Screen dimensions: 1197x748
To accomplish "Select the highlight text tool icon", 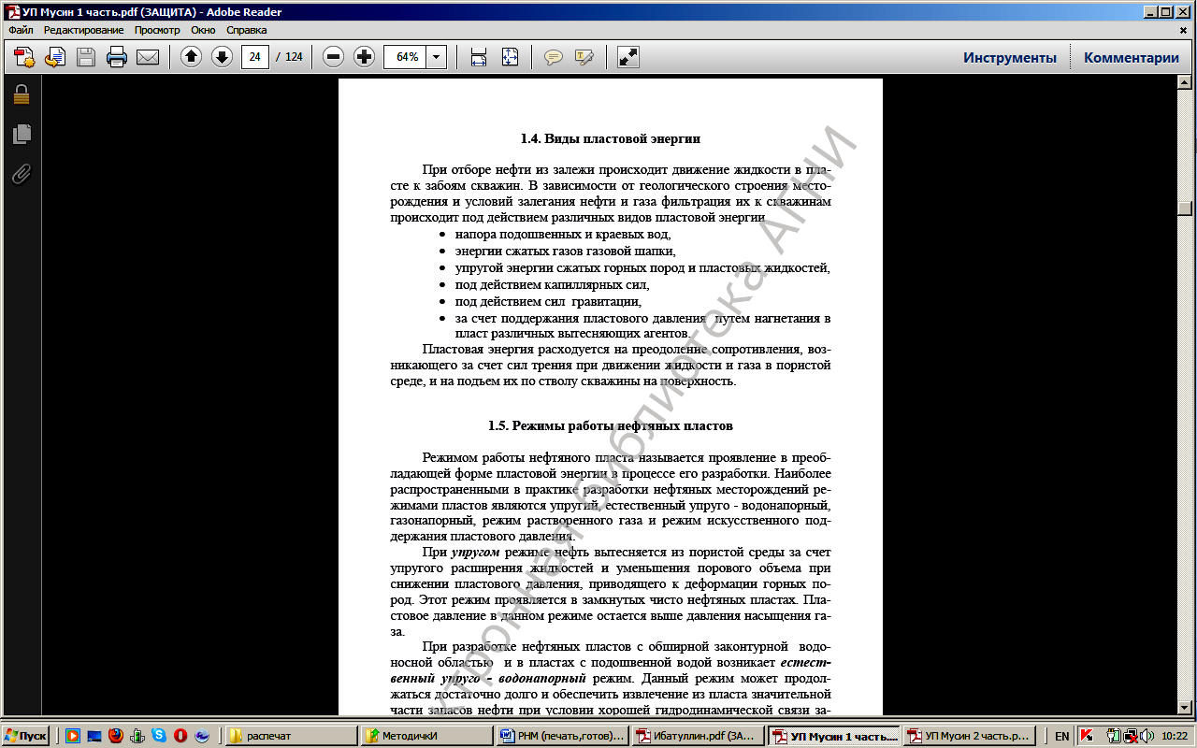I will click(584, 57).
